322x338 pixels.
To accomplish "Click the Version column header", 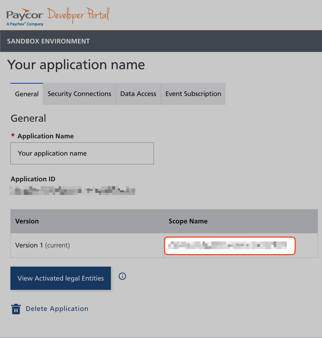I will (x=27, y=221).
